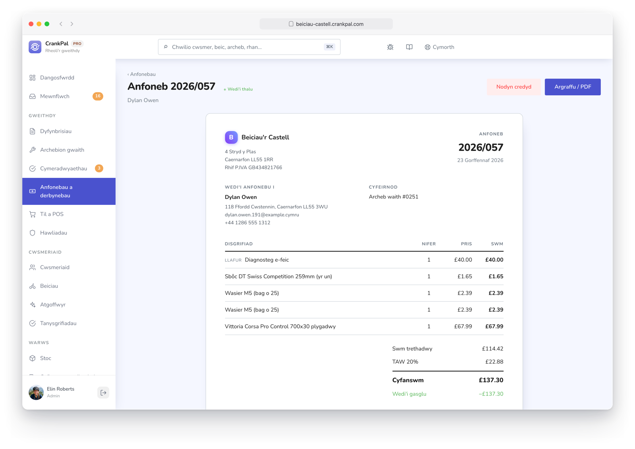635x449 pixels.
Task: Click the beiciau-castell.crankpal.com address bar
Action: coord(326,24)
